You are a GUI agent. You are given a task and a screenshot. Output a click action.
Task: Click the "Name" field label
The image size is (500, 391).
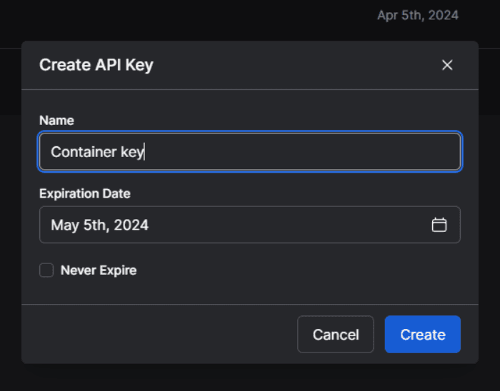click(x=56, y=120)
